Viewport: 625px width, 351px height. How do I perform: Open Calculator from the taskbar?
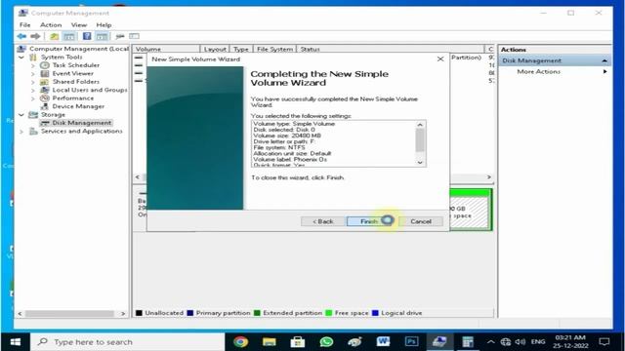click(x=468, y=341)
